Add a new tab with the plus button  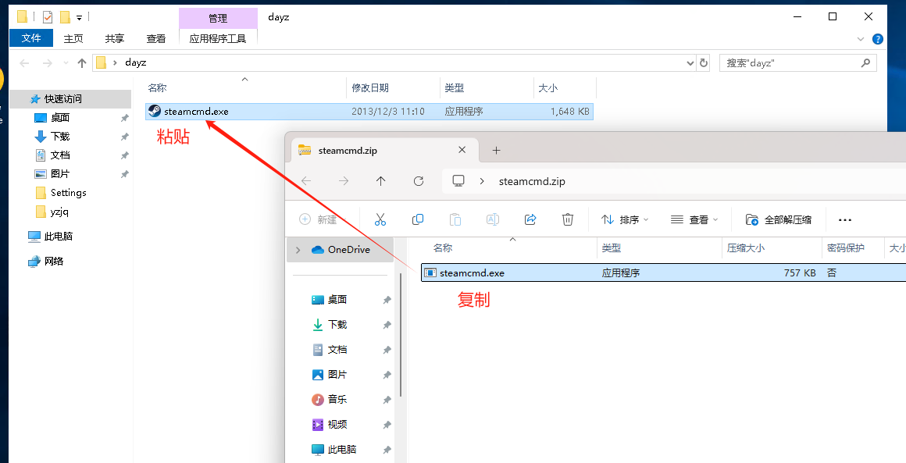(496, 151)
